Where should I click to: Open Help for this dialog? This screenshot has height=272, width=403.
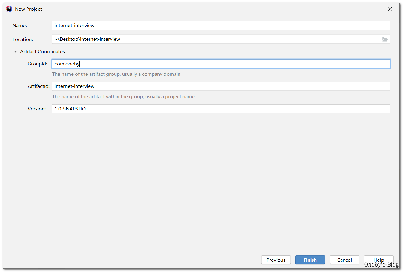(379, 260)
